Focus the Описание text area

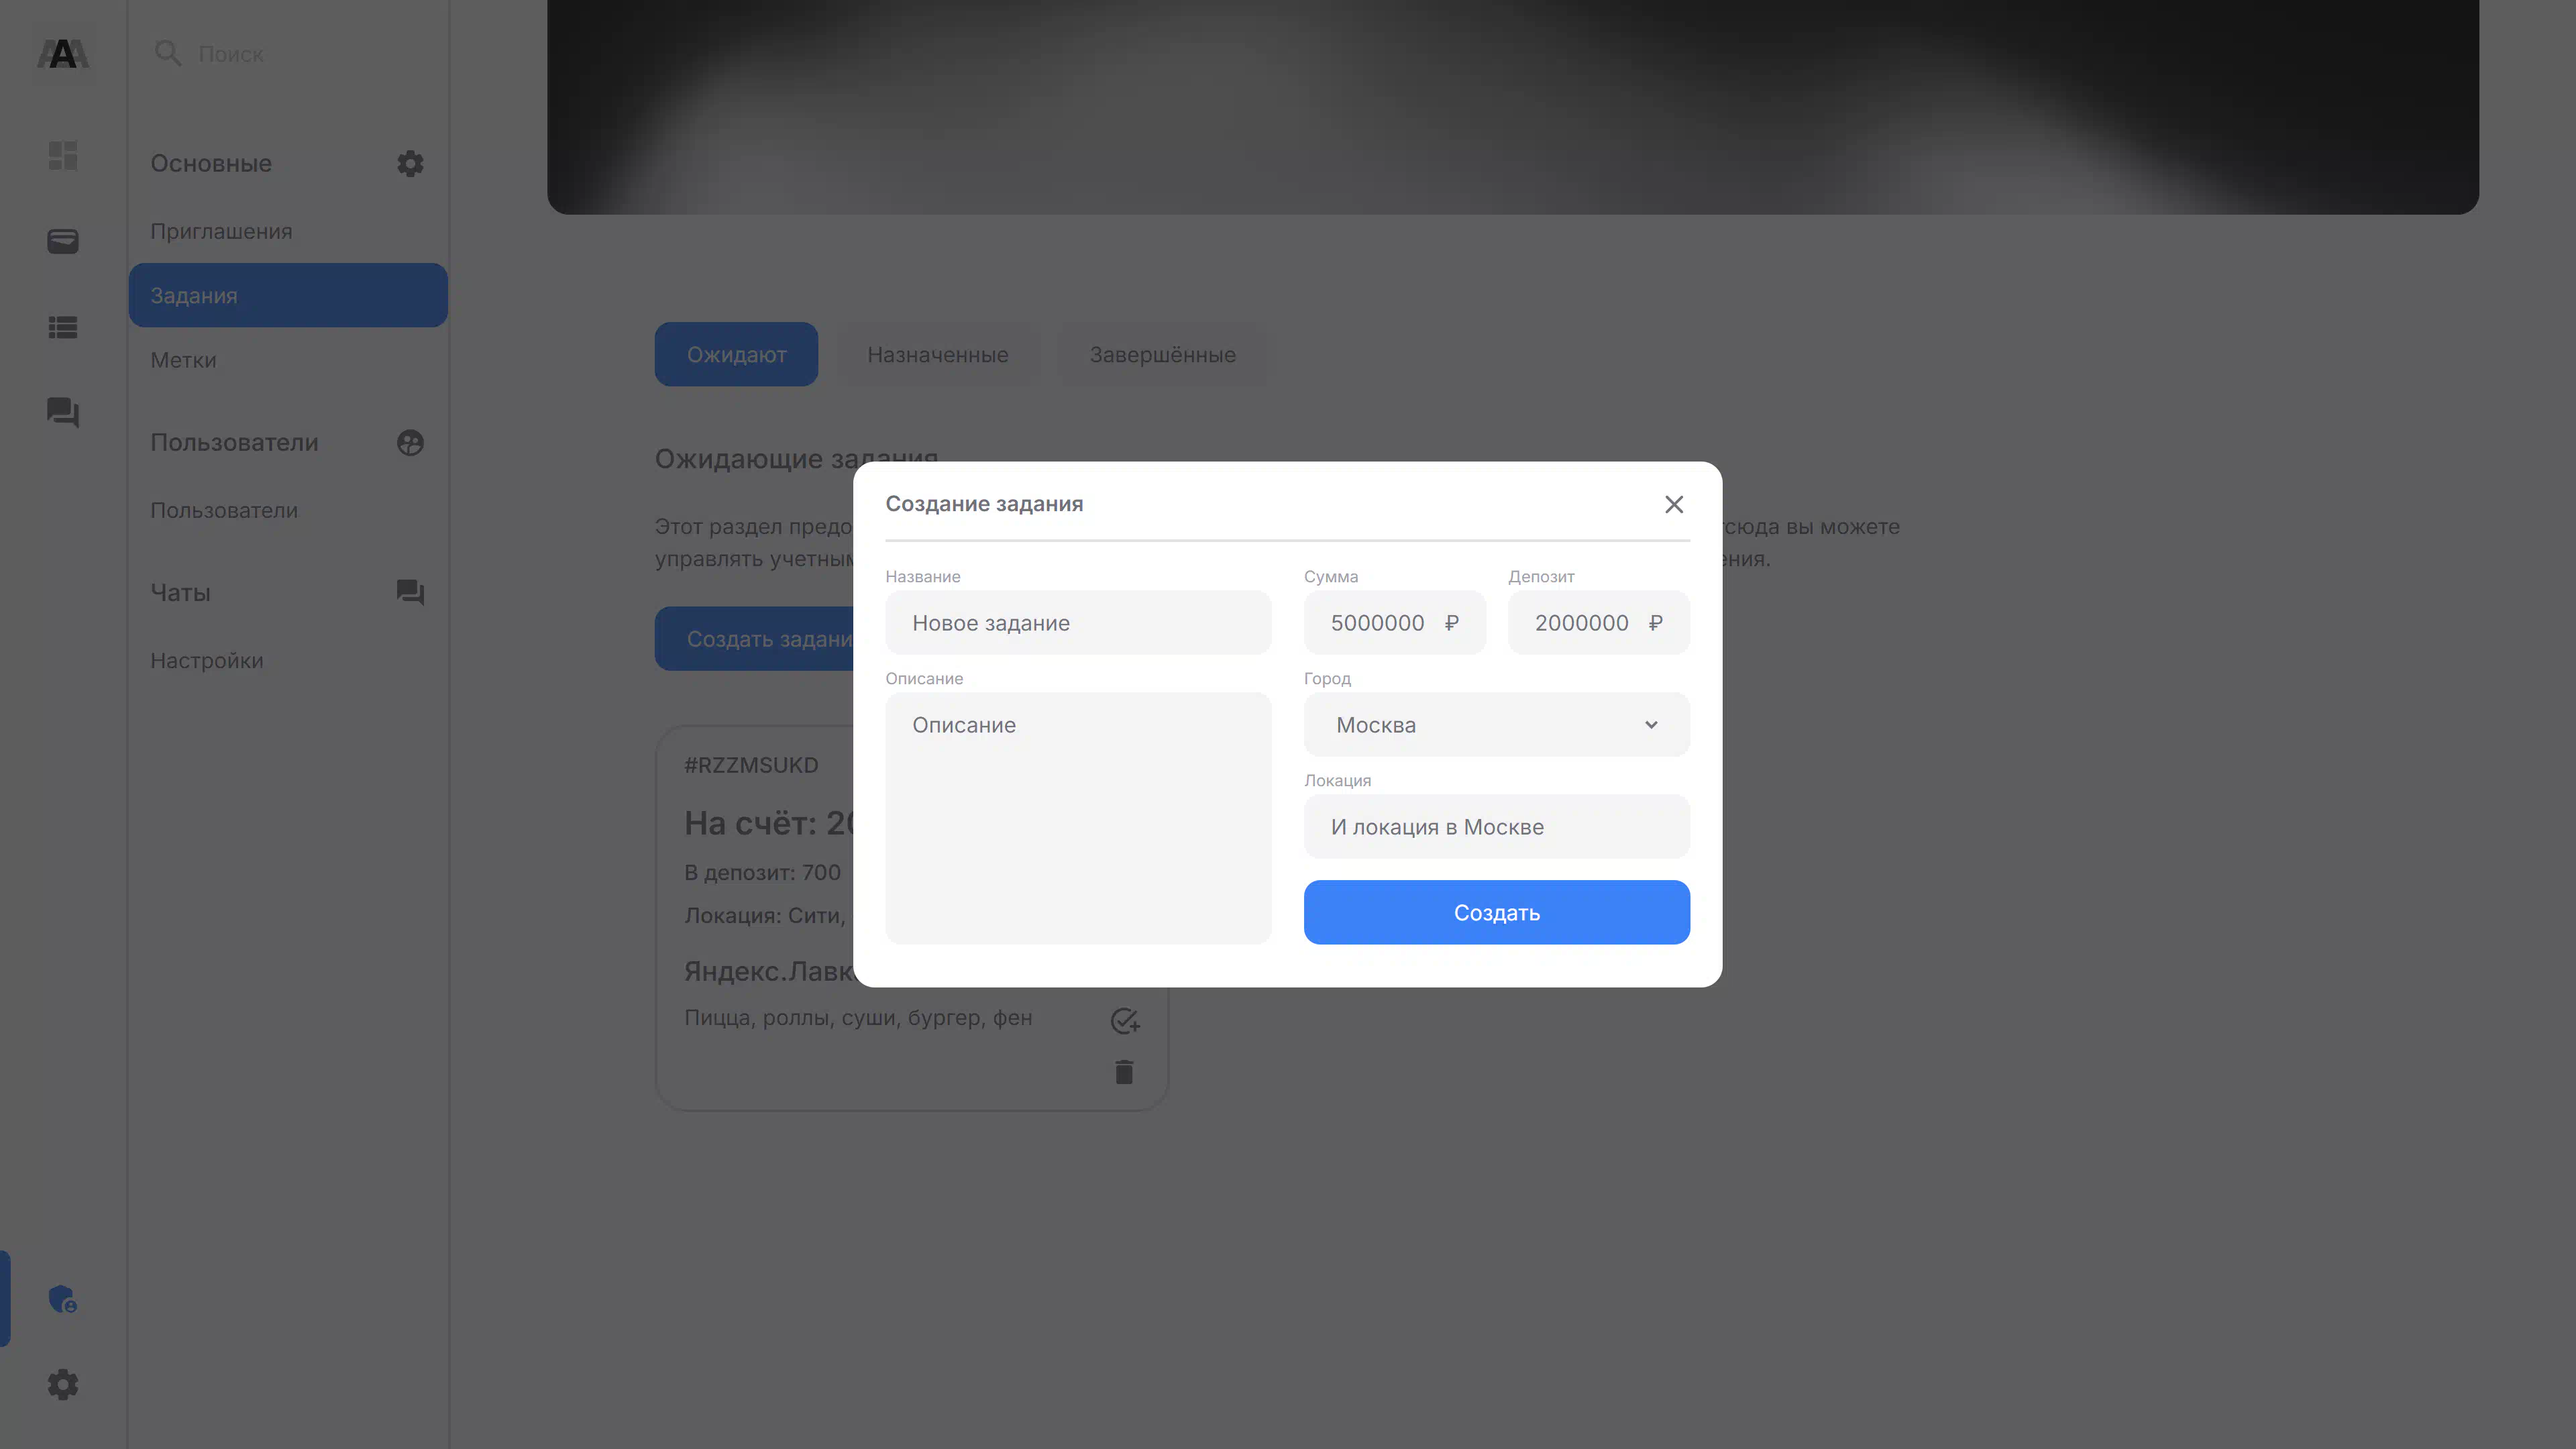(x=1078, y=818)
